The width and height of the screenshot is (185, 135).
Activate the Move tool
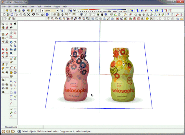tap(3, 49)
